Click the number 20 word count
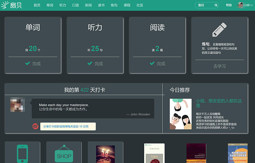This screenshot has width=255, height=163. (x=33, y=49)
